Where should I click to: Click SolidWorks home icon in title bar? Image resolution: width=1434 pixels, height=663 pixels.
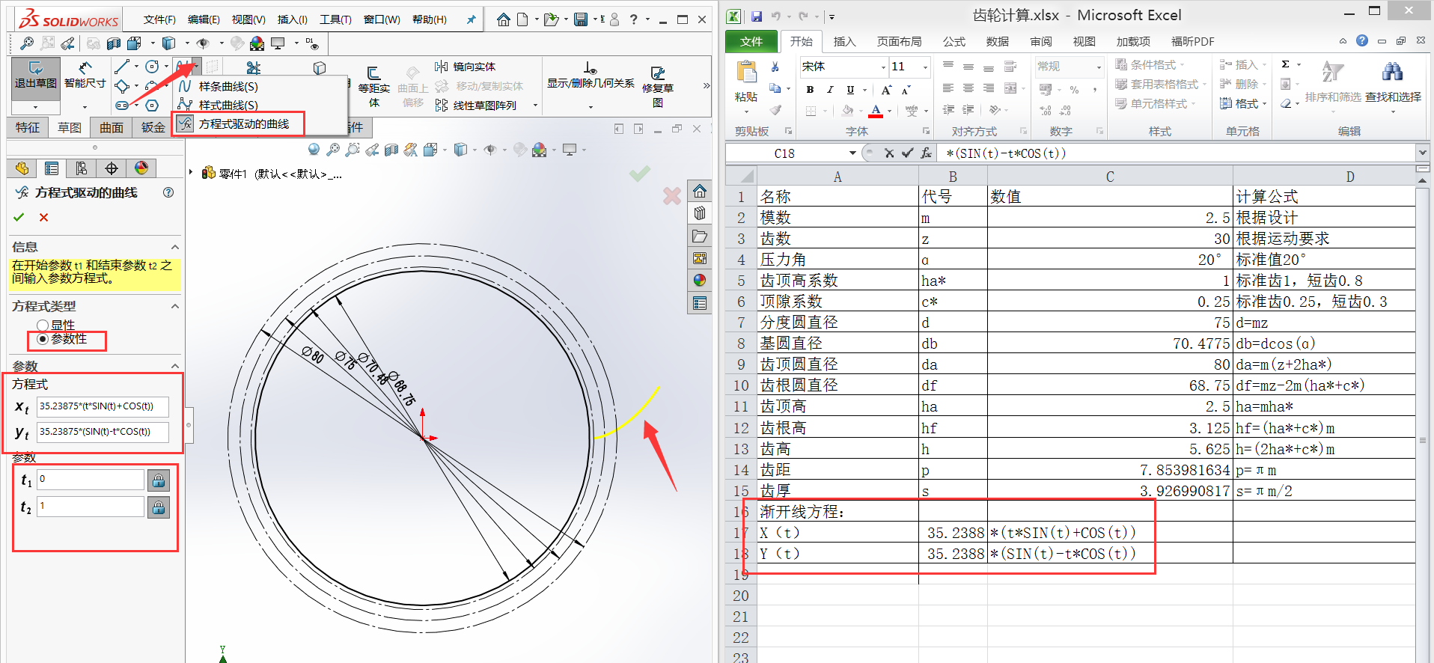coord(503,19)
